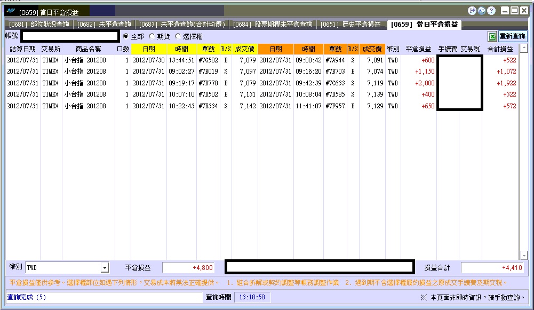The width and height of the screenshot is (534, 310).
Task: Switch to [0682] 未平倉查詢 tab
Action: click(x=104, y=25)
